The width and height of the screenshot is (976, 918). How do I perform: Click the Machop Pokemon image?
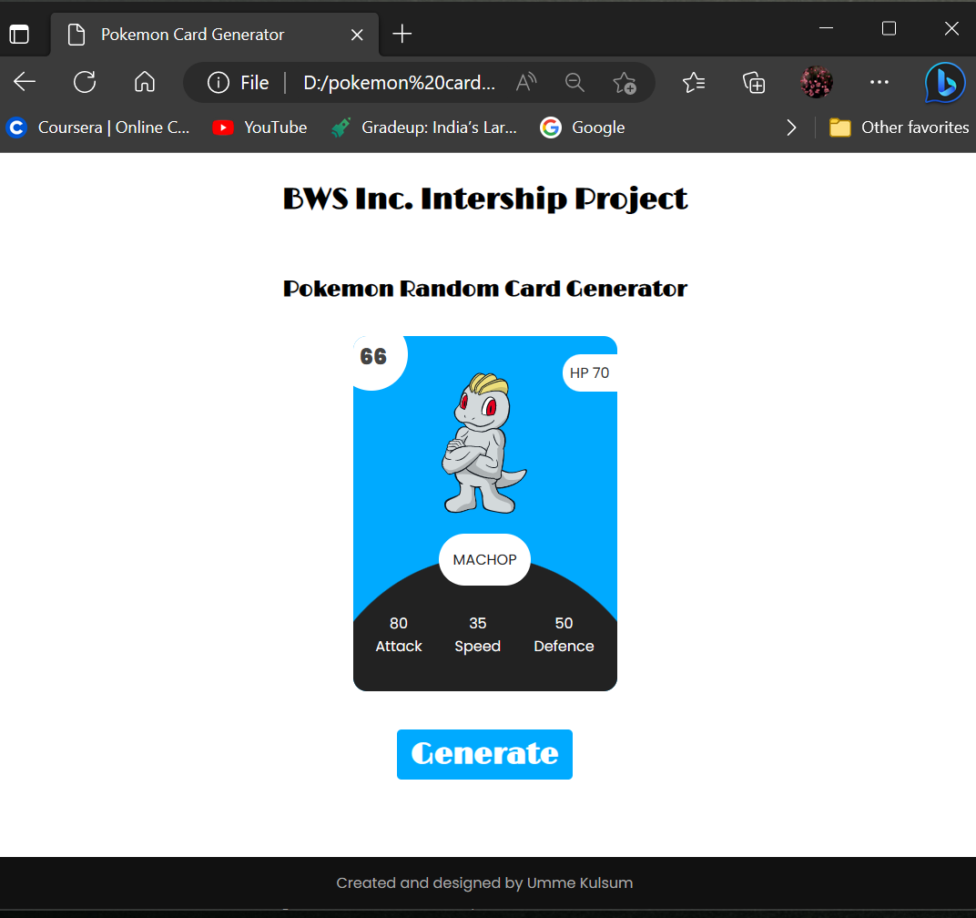tap(484, 444)
